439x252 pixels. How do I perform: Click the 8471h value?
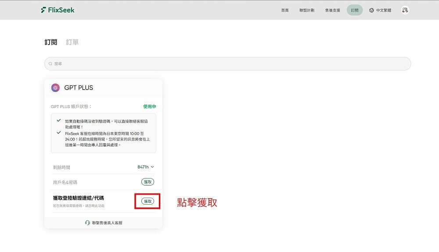tap(143, 167)
